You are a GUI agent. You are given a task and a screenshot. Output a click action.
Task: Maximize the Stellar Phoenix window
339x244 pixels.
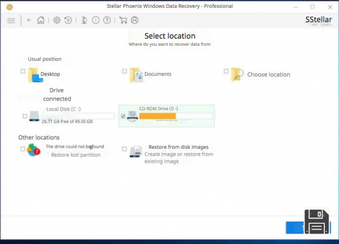pos(312,7)
